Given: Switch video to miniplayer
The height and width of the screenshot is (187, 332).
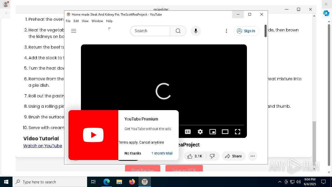Looking at the screenshot, I should pos(213,132).
